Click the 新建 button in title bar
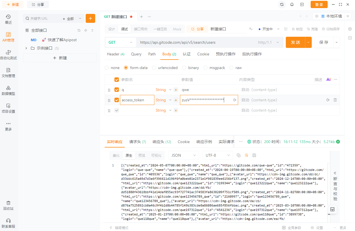 pyautogui.click(x=13, y=4)
